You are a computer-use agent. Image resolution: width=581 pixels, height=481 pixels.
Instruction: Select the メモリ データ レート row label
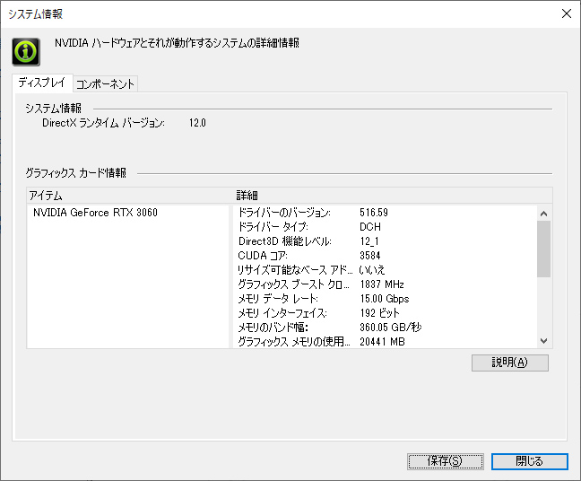[x=278, y=299]
